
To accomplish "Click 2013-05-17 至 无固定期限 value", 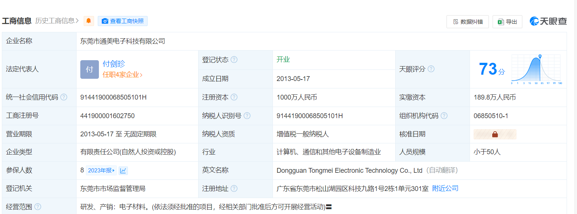I will pyautogui.click(x=118, y=134).
